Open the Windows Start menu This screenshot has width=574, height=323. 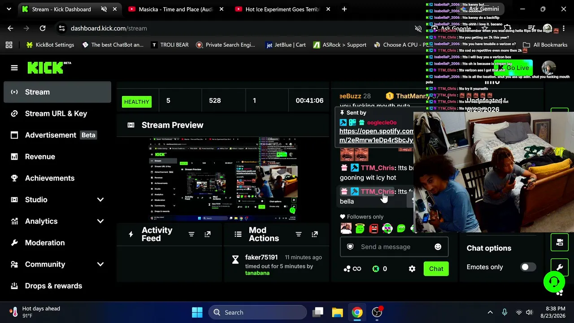[197, 312]
